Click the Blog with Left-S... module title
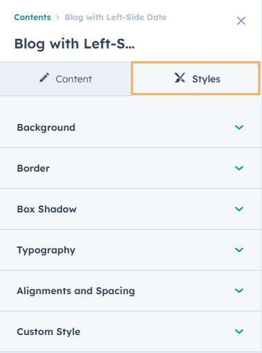 [x=75, y=44]
